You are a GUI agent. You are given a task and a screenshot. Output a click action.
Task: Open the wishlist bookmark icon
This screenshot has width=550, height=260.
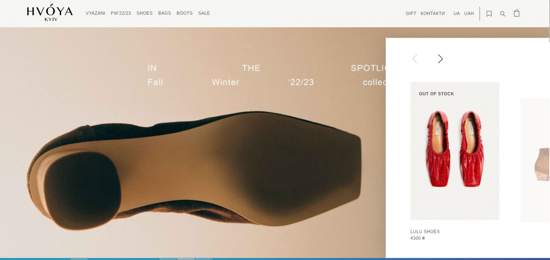489,14
